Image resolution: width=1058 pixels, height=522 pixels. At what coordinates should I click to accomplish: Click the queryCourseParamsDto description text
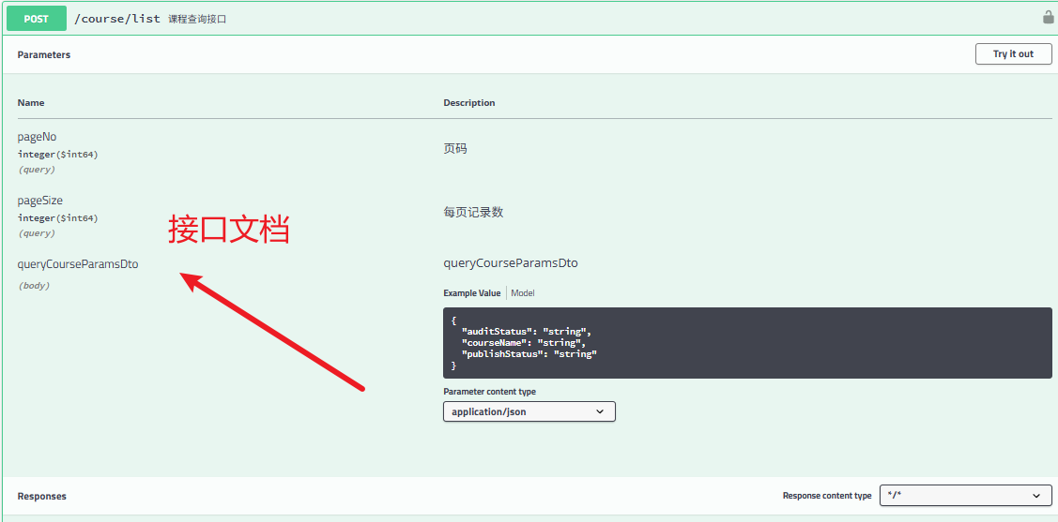click(x=511, y=263)
